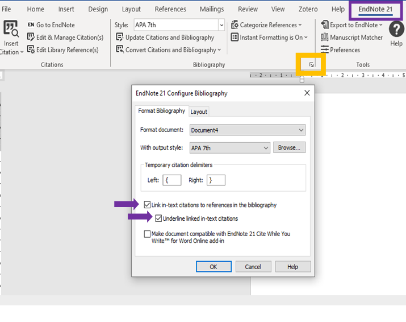This screenshot has height=322, width=406.
Task: Expand the ribbon Style APA 7th dropdown
Action: coord(221,25)
